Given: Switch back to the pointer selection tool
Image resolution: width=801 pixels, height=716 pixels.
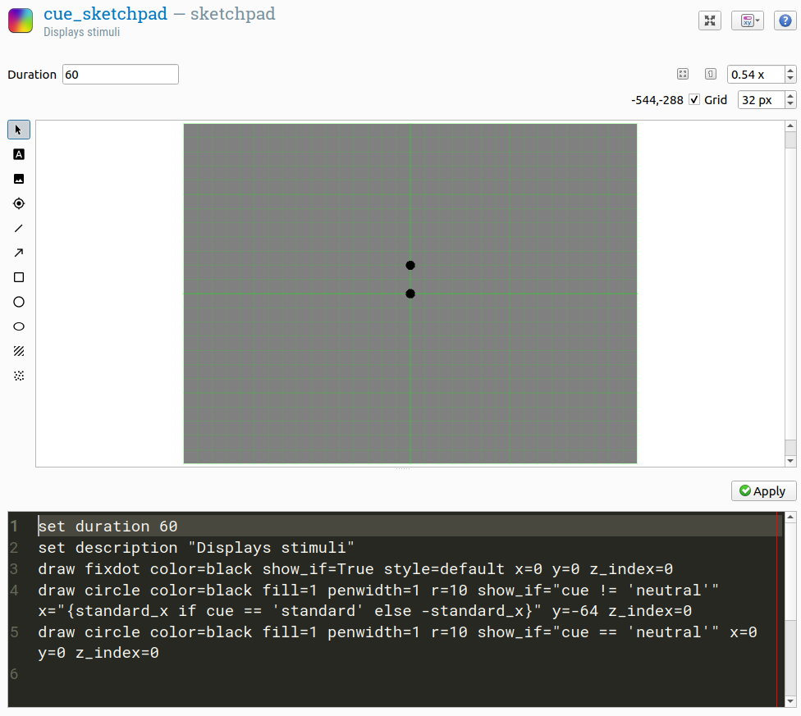Looking at the screenshot, I should [x=18, y=130].
